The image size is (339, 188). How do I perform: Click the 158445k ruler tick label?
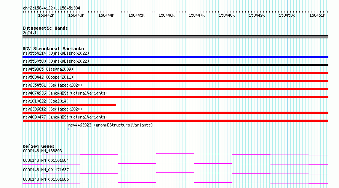point(136,15)
